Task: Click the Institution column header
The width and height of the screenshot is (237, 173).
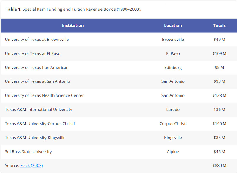Action: tap(73, 25)
